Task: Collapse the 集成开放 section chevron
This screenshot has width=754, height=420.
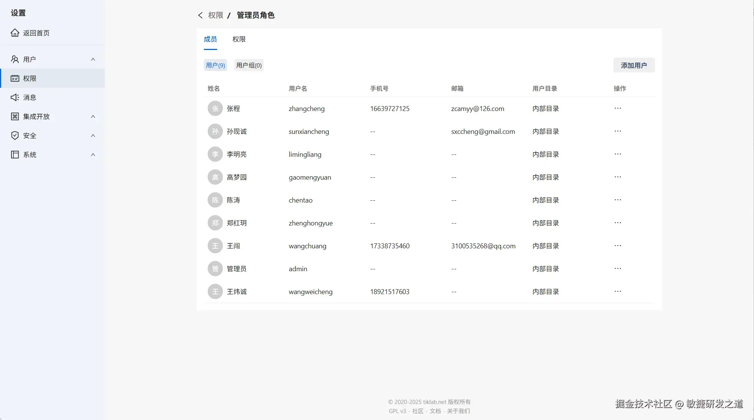Action: (x=93, y=116)
